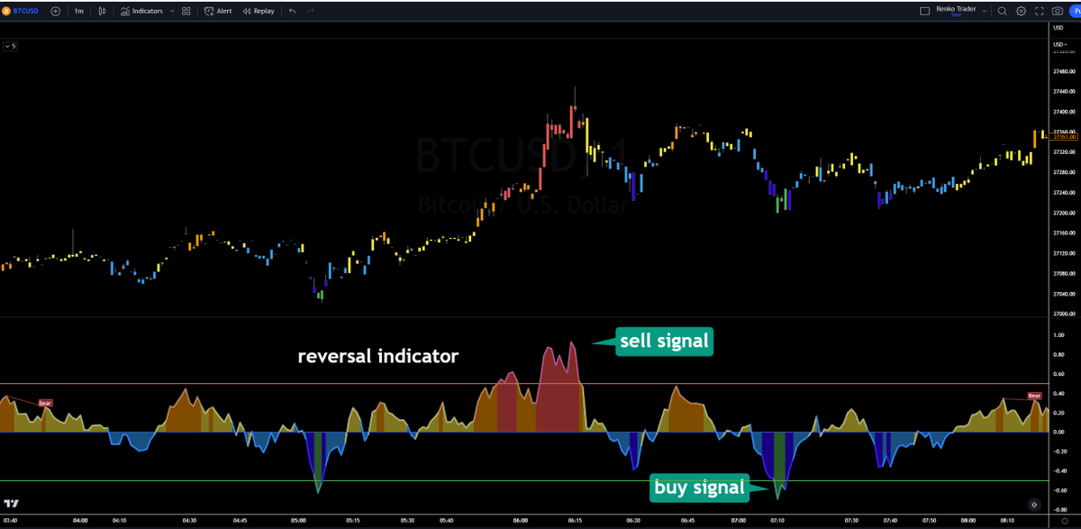Open chart settings gear
The width and height of the screenshot is (1081, 529).
(1021, 11)
